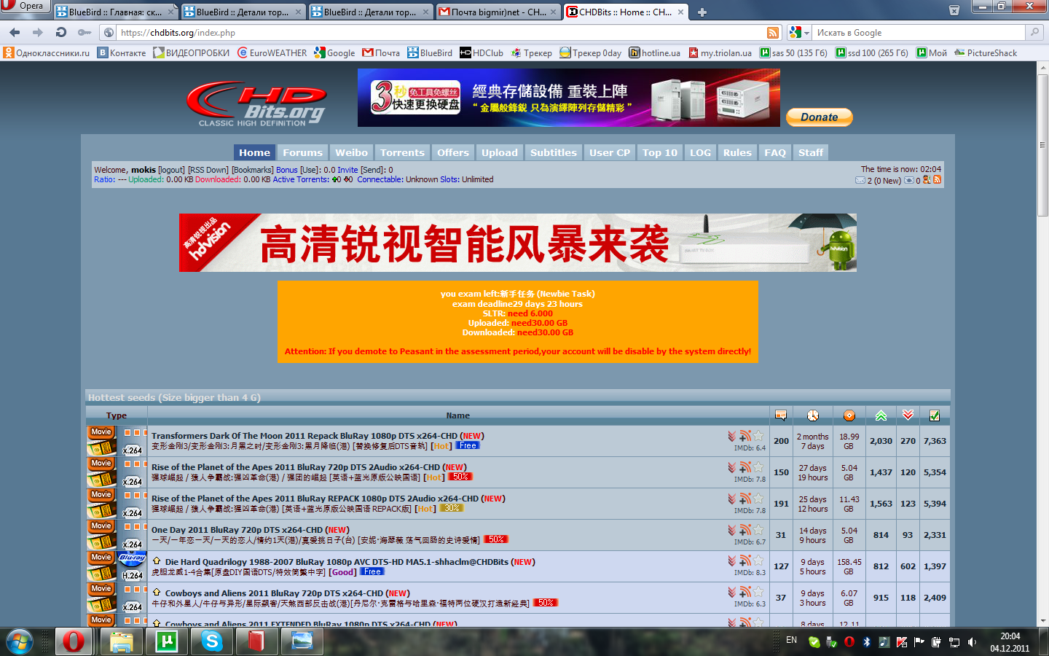This screenshot has height=656, width=1049.
Task: Open uTorrent from the taskbar
Action: [167, 641]
